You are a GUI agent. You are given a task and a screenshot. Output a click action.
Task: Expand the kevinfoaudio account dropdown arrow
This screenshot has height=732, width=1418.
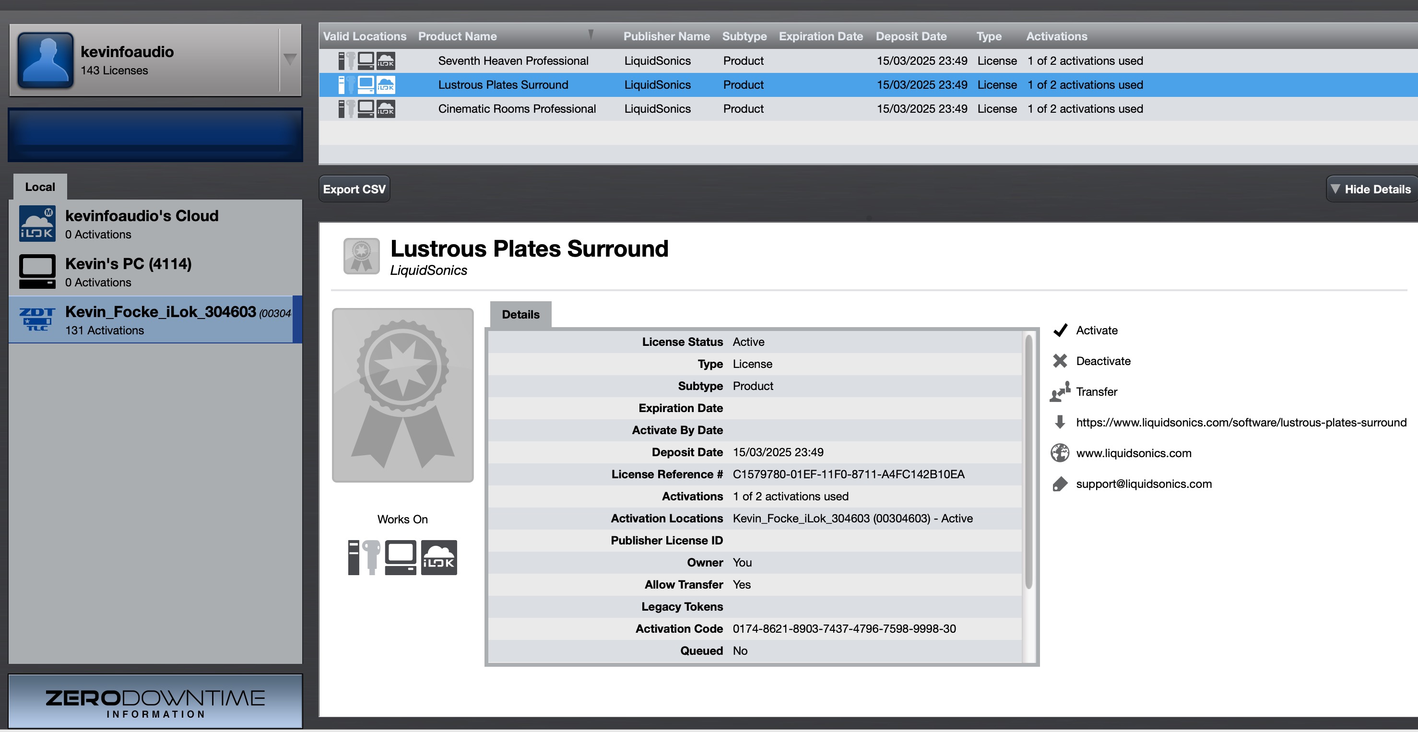click(290, 59)
